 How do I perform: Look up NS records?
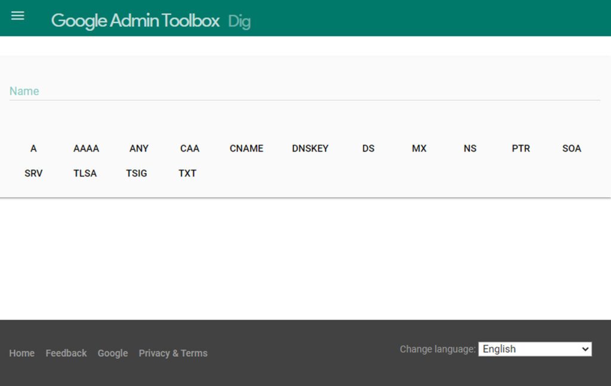470,148
